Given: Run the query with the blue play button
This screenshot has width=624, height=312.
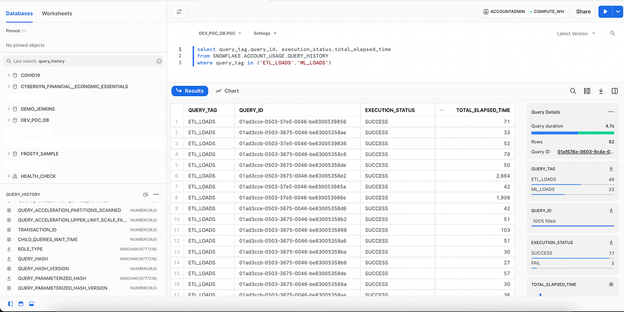Looking at the screenshot, I should (x=605, y=11).
